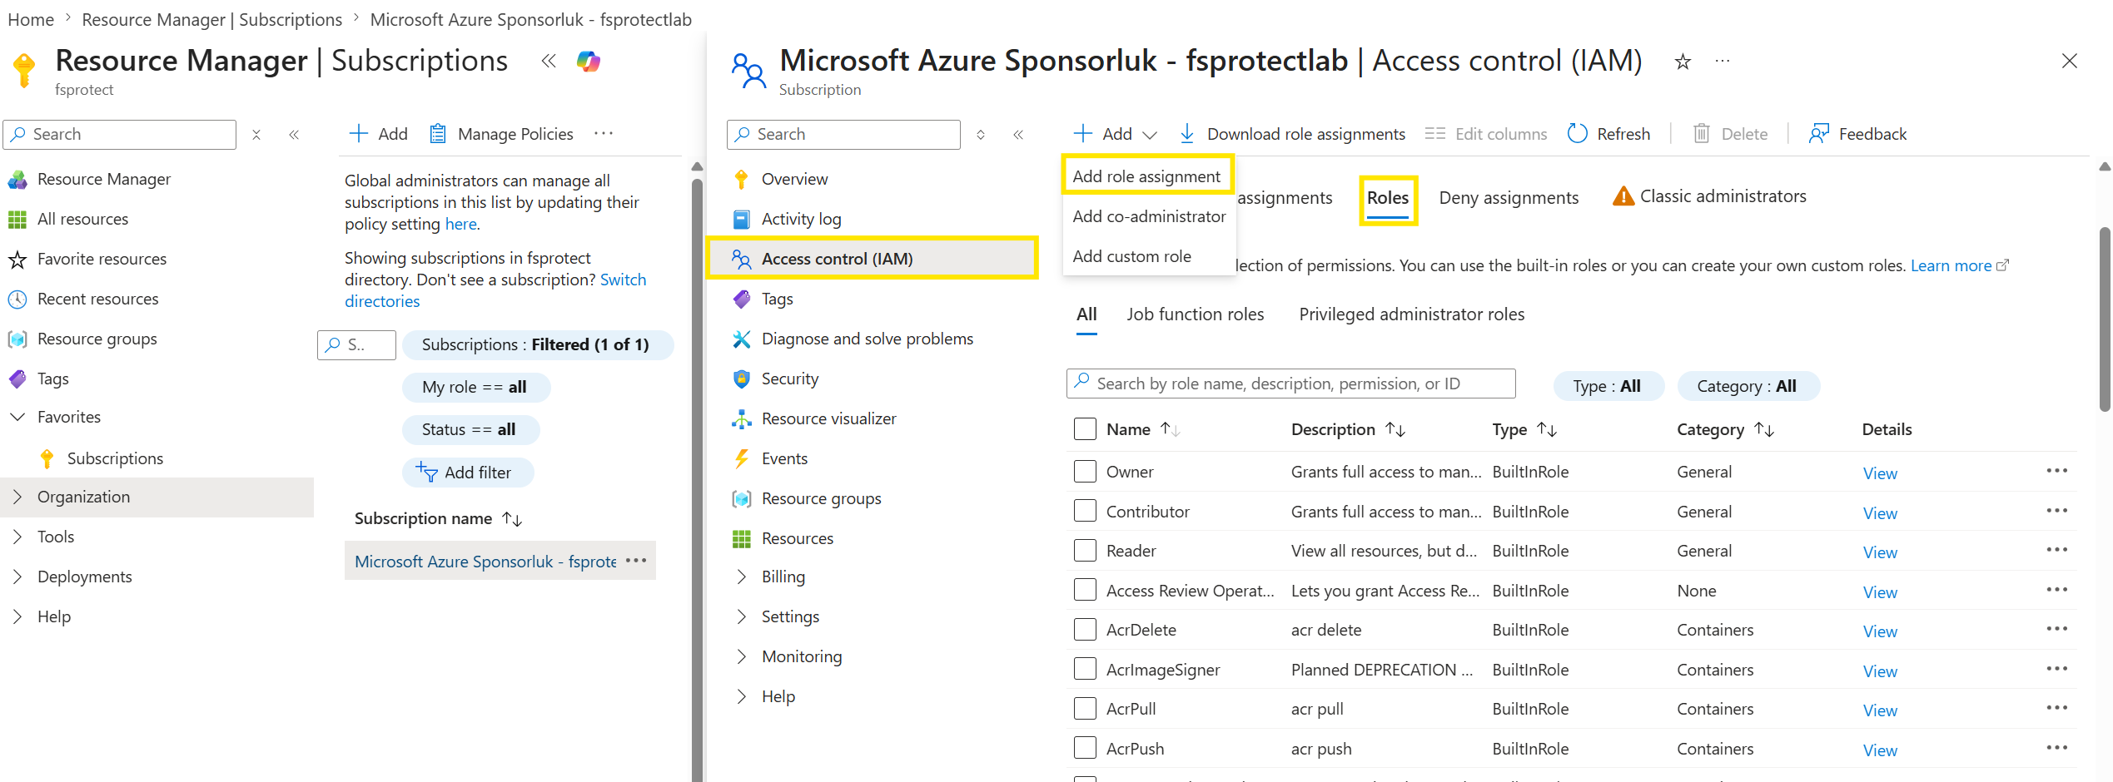Tick the Contributor role checkbox
This screenshot has height=782, width=2113.
click(1085, 511)
